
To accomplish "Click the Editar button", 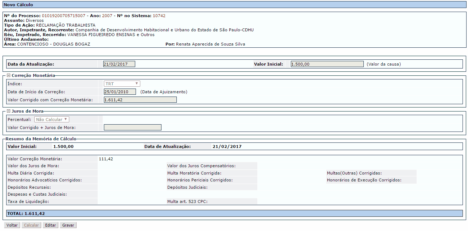I will [50, 225].
